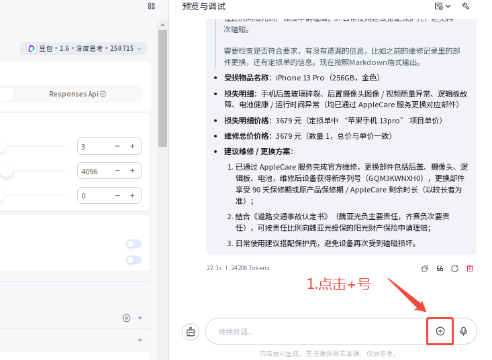Click the number field showing 0
This screenshot has width=492, height=360.
(109, 196)
